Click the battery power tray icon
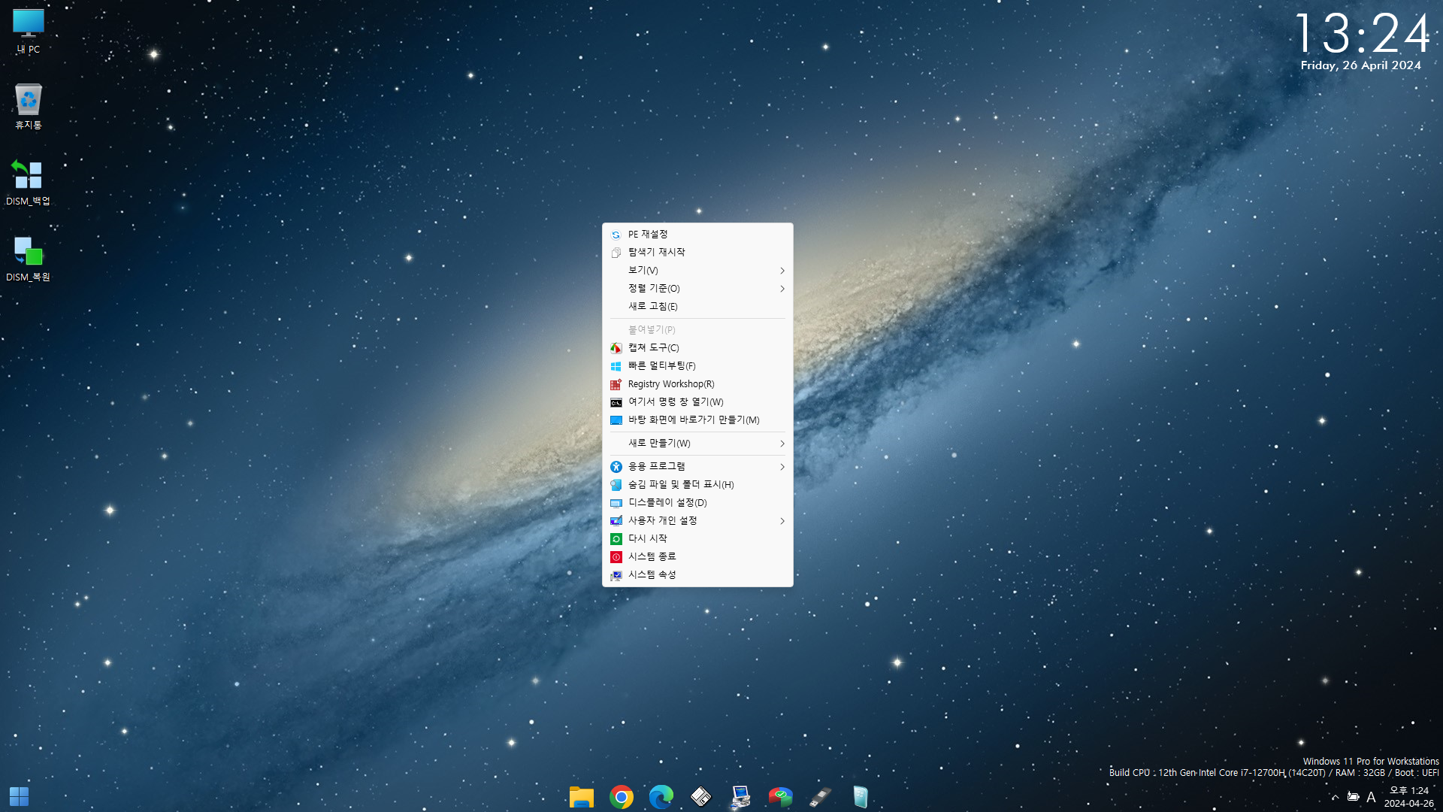1443x812 pixels. pos(1353,797)
